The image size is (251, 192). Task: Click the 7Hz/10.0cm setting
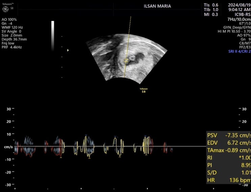(x=239, y=20)
